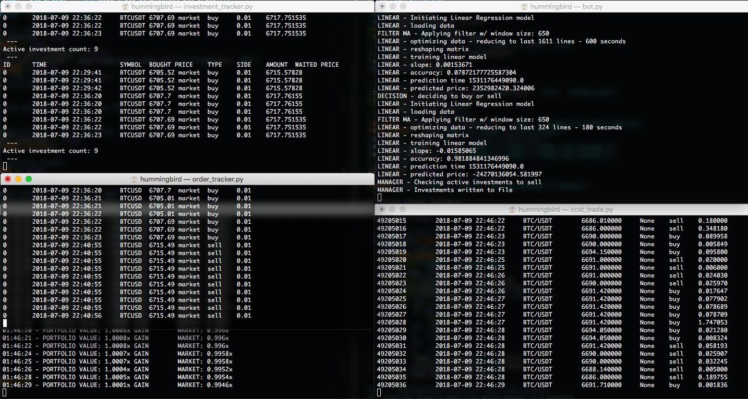This screenshot has height=399, width=748.
Task: Focus the ccxt_trade.py window title text
Action: (565, 209)
